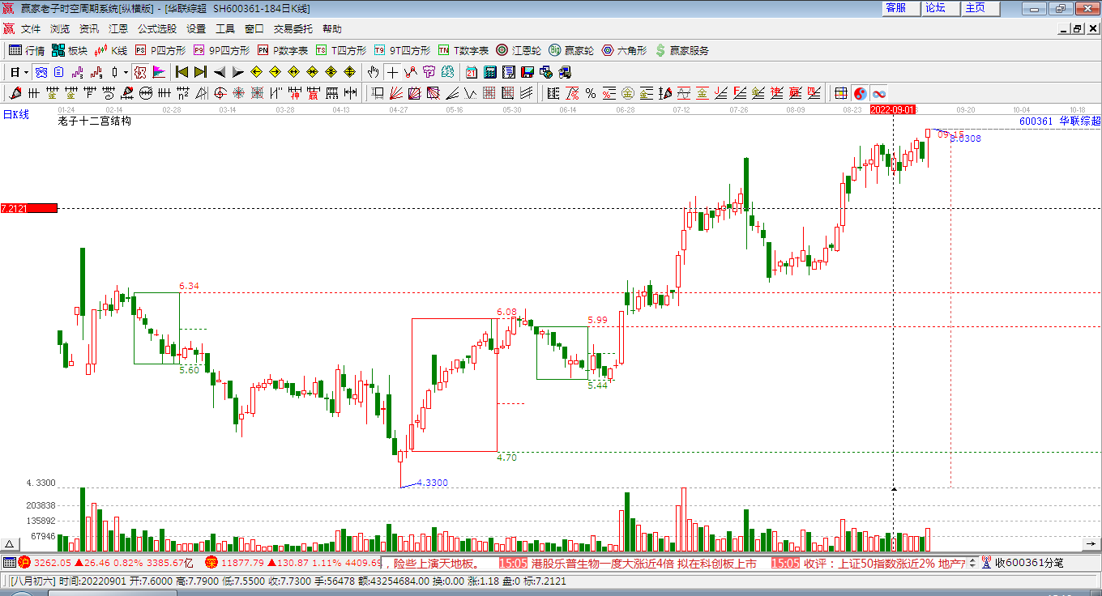This screenshot has height=596, width=1102.
Task: Open the calculator icon
Action: tap(489, 72)
